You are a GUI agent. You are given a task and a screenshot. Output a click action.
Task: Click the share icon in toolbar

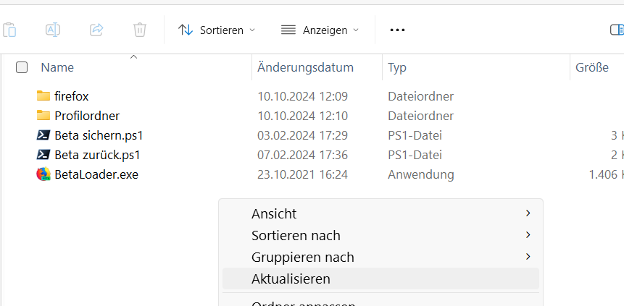coord(96,30)
